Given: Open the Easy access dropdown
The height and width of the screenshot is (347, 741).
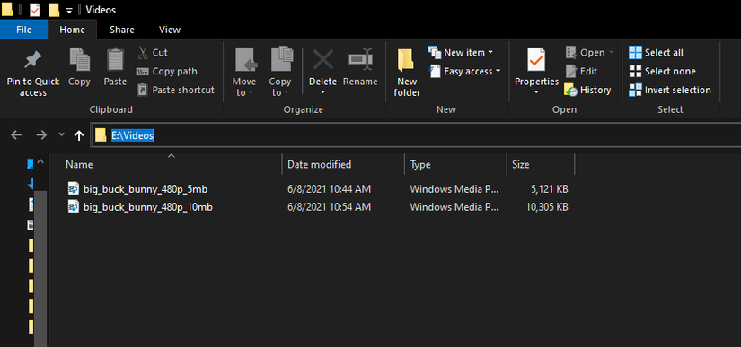Looking at the screenshot, I should [x=463, y=71].
